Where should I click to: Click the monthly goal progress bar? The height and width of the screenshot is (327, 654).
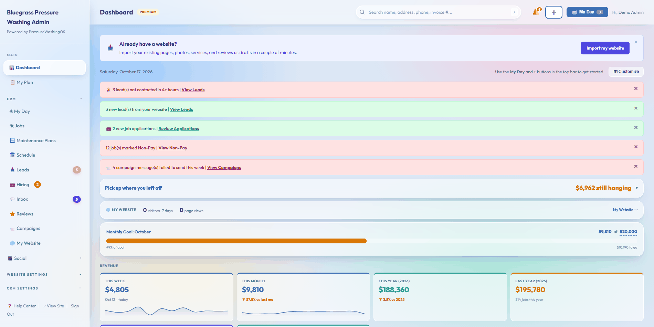tap(372, 241)
